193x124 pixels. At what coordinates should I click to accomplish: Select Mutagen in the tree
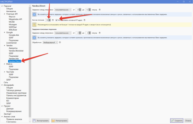[x=13, y=24]
